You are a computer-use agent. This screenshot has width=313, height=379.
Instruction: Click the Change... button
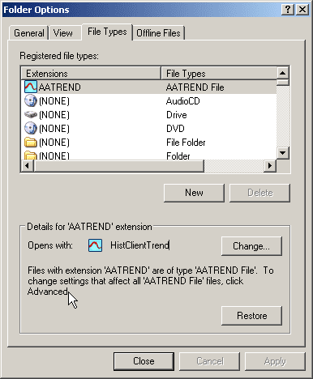251,246
